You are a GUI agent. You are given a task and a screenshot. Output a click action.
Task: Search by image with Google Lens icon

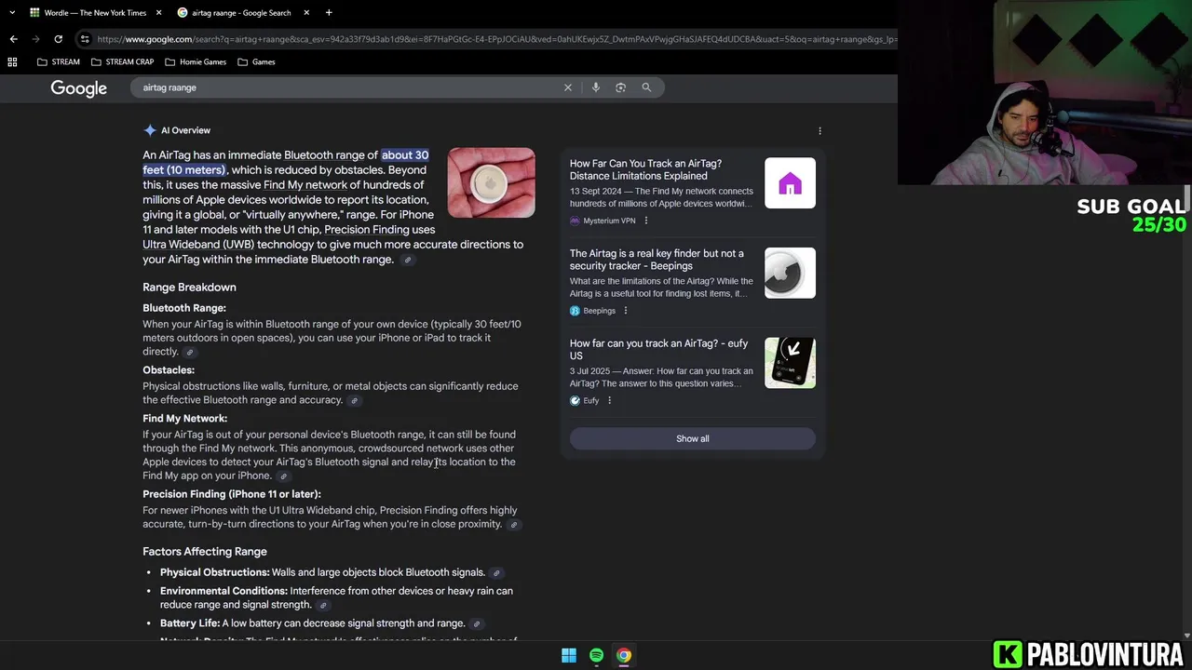pyautogui.click(x=621, y=87)
